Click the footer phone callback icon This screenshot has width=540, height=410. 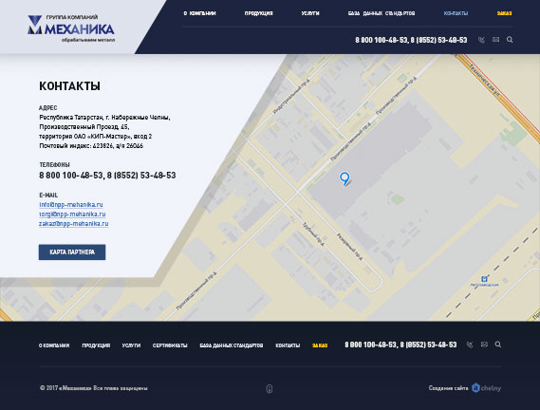coord(470,345)
